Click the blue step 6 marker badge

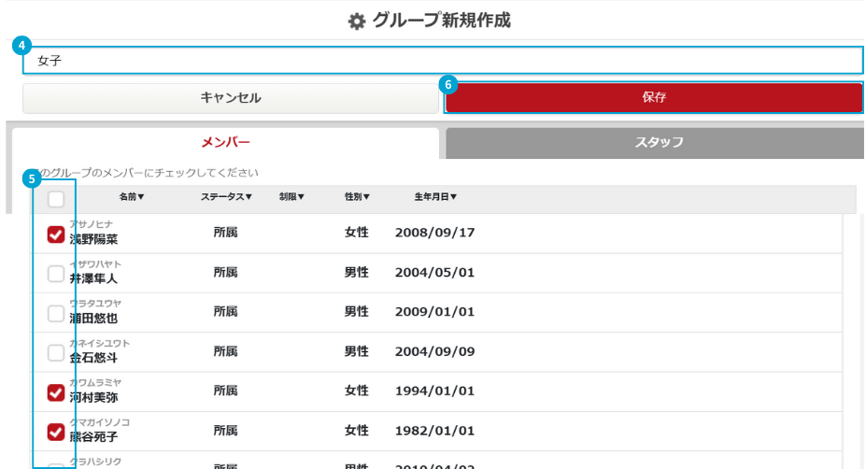[x=448, y=84]
